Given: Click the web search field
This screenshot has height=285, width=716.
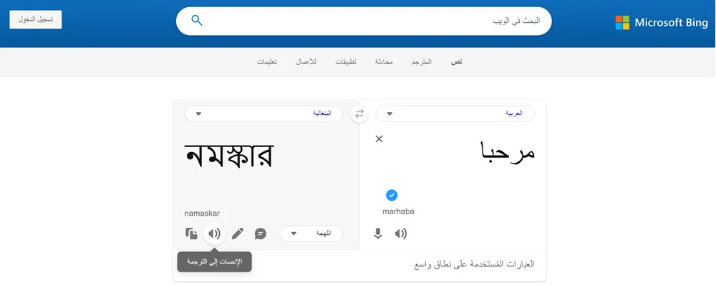Looking at the screenshot, I should [364, 21].
